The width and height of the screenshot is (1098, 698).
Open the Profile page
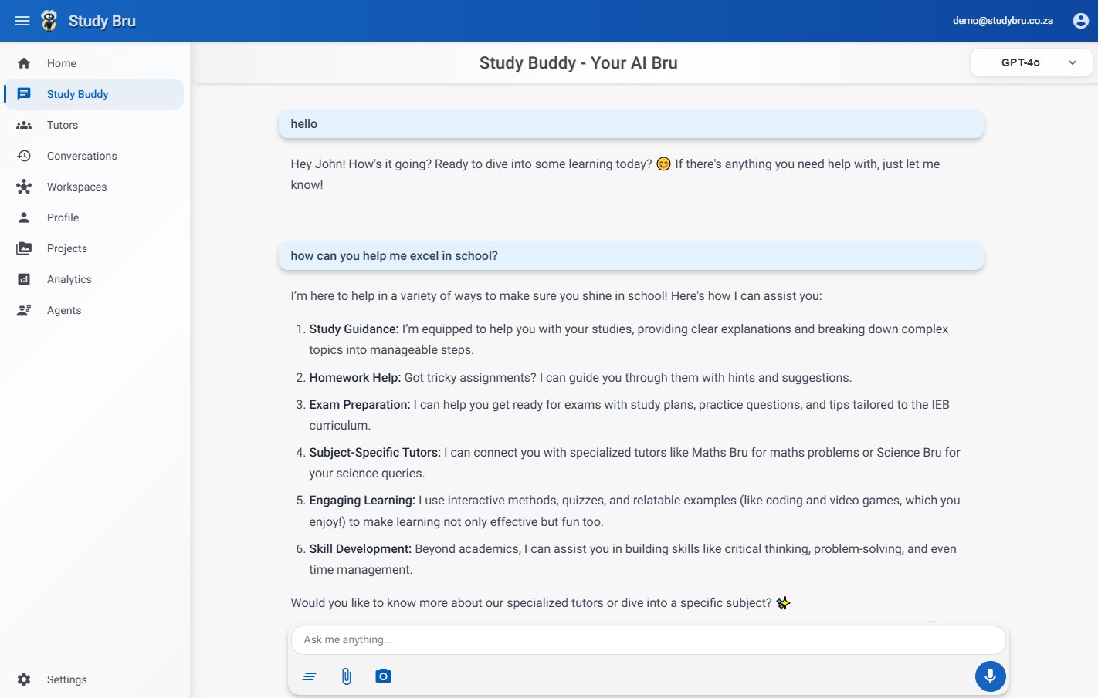coord(63,217)
